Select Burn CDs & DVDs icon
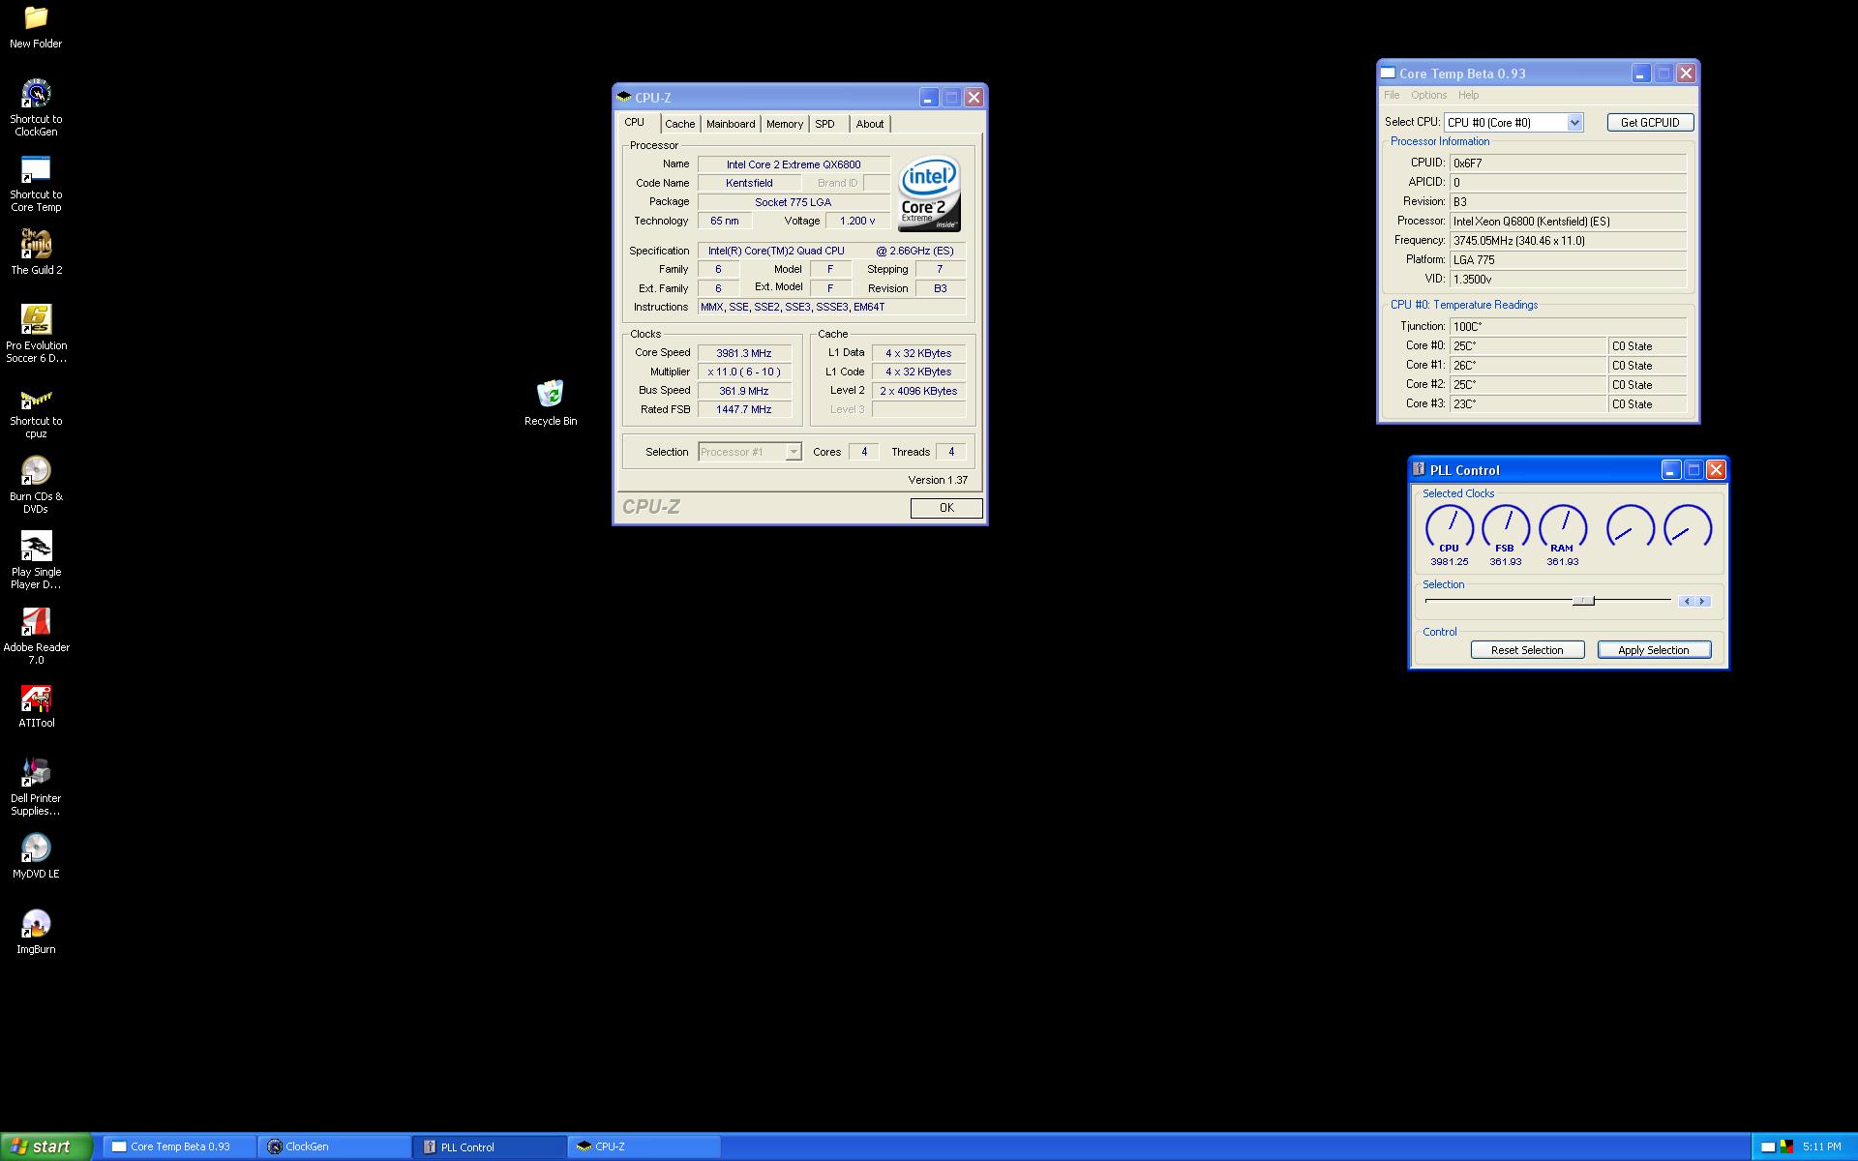Viewport: 1858px width, 1161px height. [x=36, y=486]
